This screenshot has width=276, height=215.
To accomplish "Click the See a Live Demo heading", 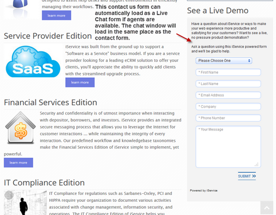I will (218, 10).
